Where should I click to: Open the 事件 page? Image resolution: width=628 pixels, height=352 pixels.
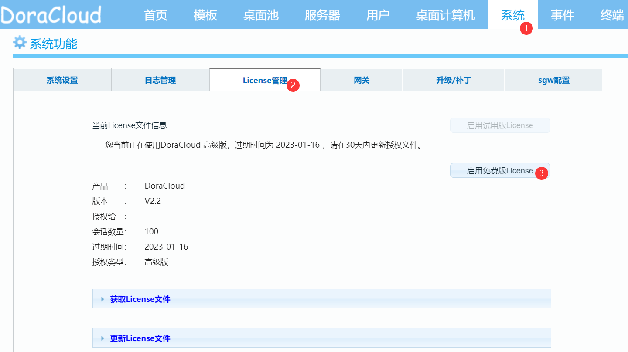tap(563, 14)
